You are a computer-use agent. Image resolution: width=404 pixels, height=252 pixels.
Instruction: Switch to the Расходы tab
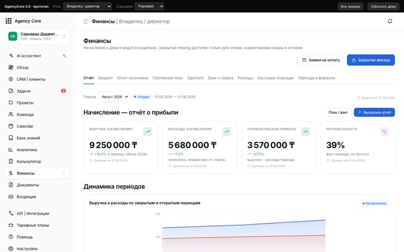click(x=246, y=78)
